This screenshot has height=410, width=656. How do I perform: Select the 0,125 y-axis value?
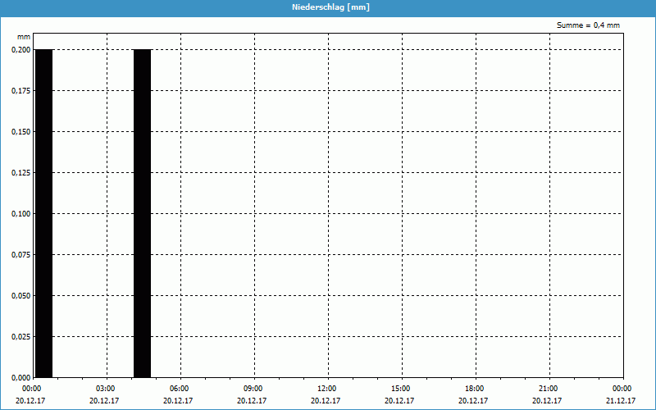point(21,173)
